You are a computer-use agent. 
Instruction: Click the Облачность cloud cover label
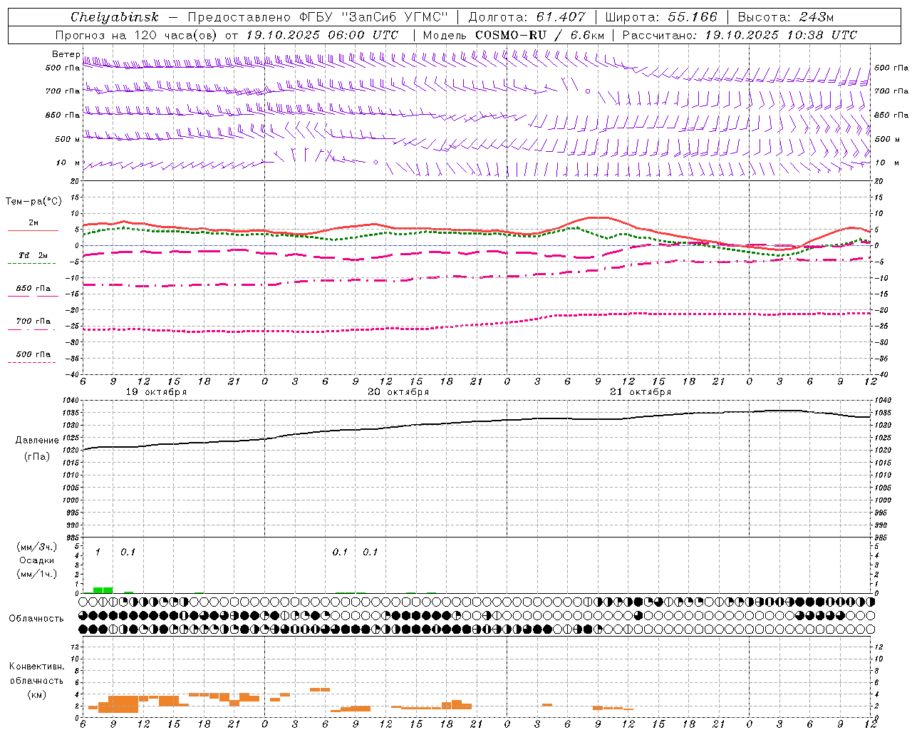36,619
